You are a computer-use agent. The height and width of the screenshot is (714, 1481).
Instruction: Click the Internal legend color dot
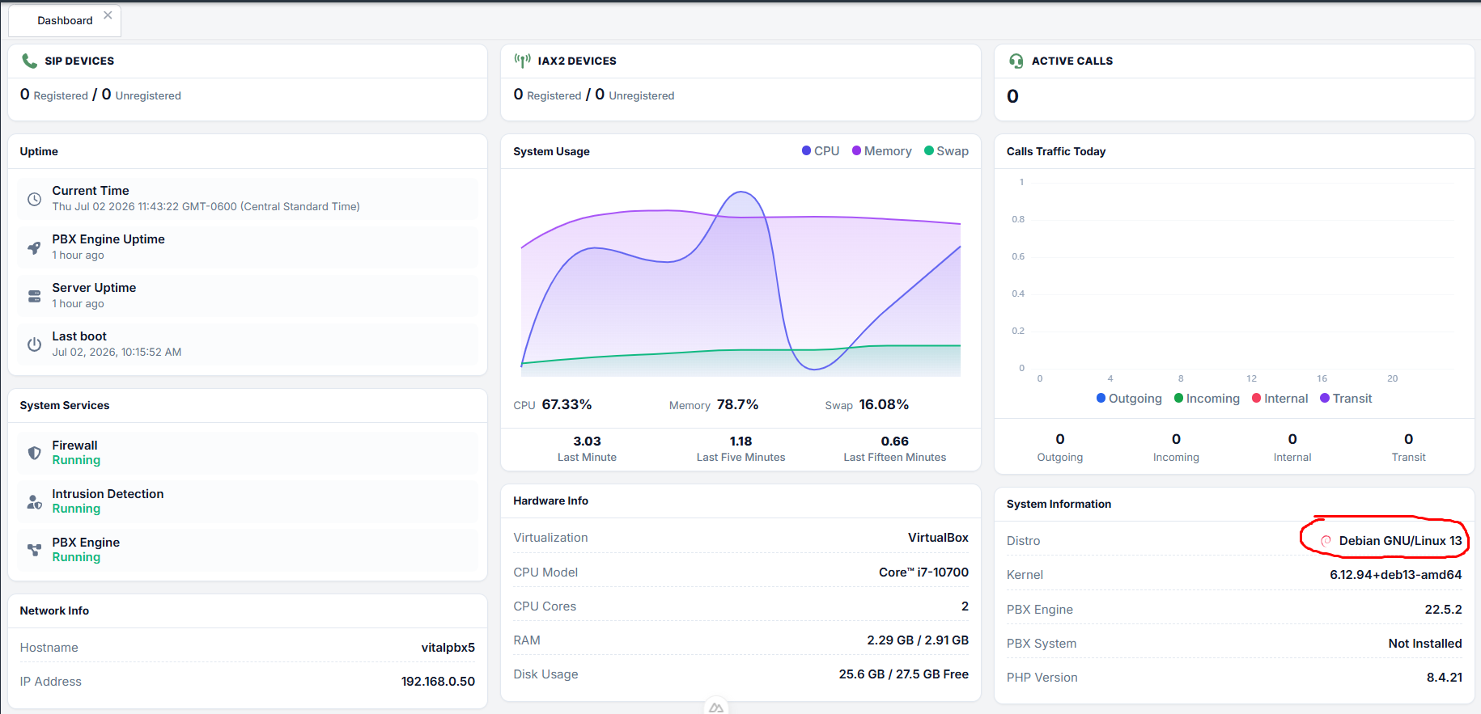[x=1257, y=398]
